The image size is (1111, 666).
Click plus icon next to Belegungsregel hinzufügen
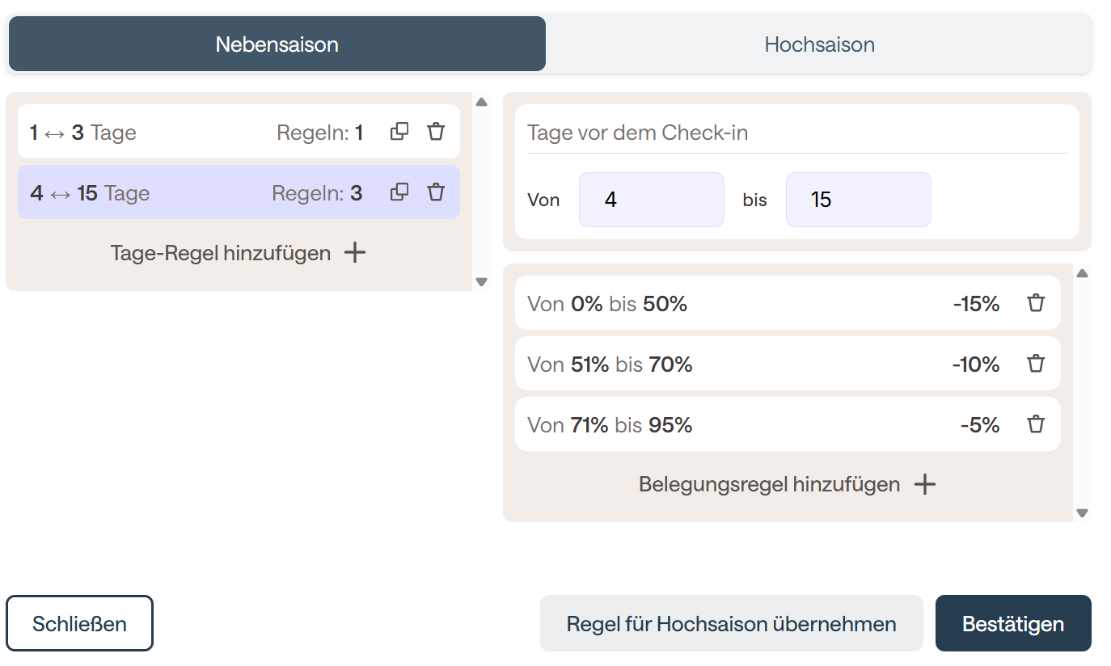point(924,484)
